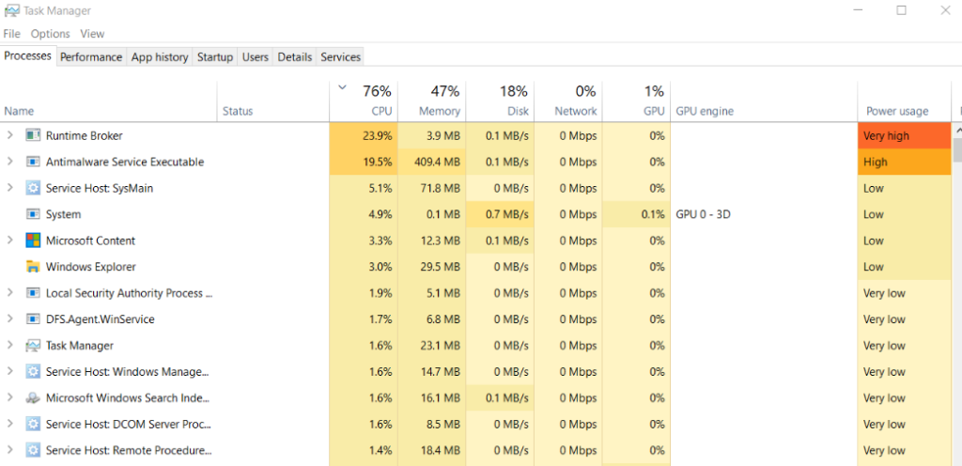Select the Windows Explorer process name
This screenshot has width=962, height=466.
[91, 267]
